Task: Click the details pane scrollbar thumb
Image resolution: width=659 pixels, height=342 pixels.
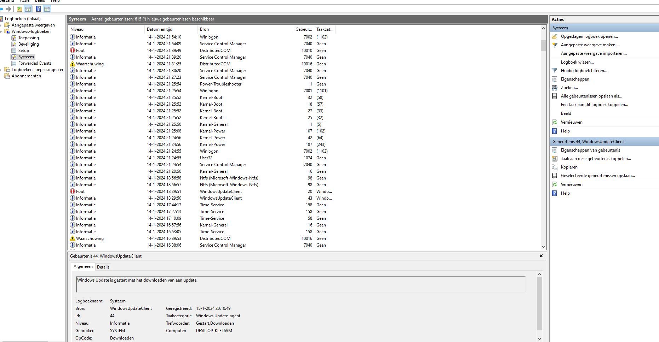Action: pos(539,303)
